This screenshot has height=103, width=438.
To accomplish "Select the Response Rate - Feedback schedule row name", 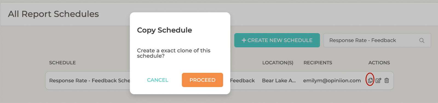I will pyautogui.click(x=90, y=80).
